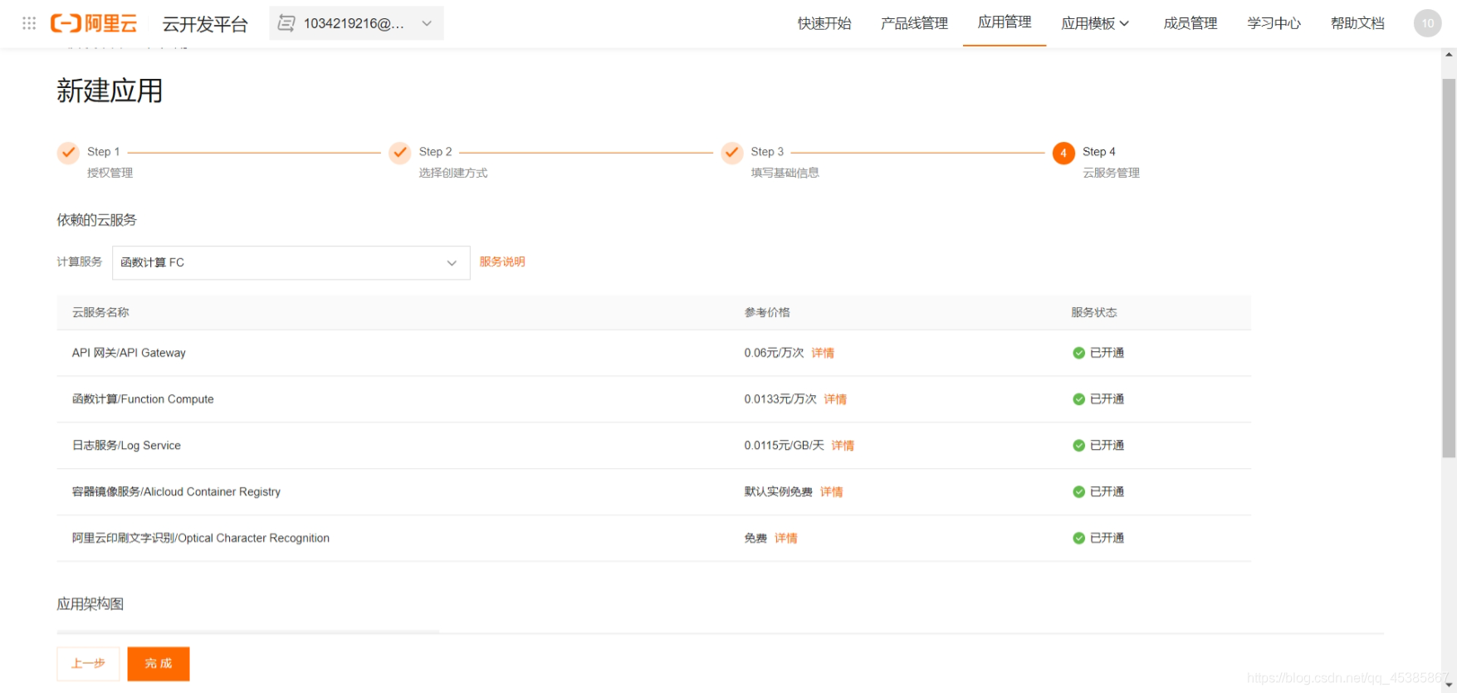Open 成员管理 page
This screenshot has height=693, width=1457.
point(1191,23)
